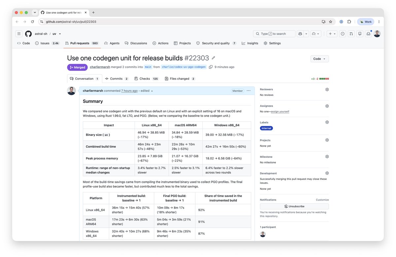Open the Work Chrome profile button
Image resolution: width=396 pixels, height=257 pixels.
pyautogui.click(x=366, y=22)
